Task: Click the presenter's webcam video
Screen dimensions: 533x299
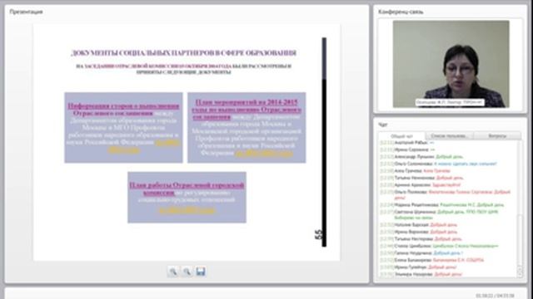Action: point(451,64)
